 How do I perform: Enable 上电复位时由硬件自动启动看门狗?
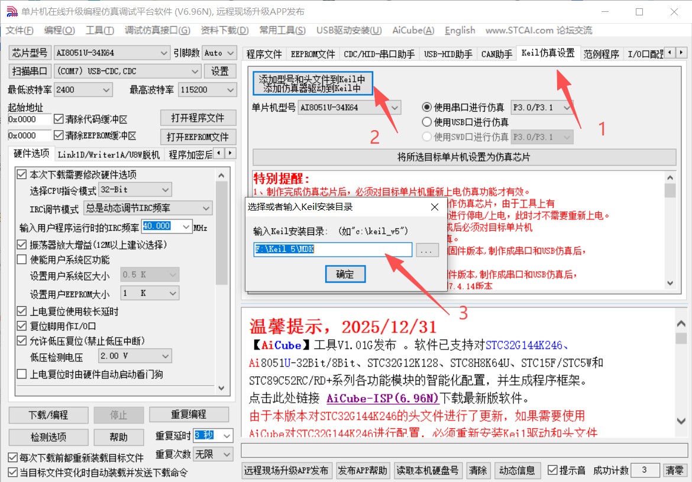coord(21,373)
